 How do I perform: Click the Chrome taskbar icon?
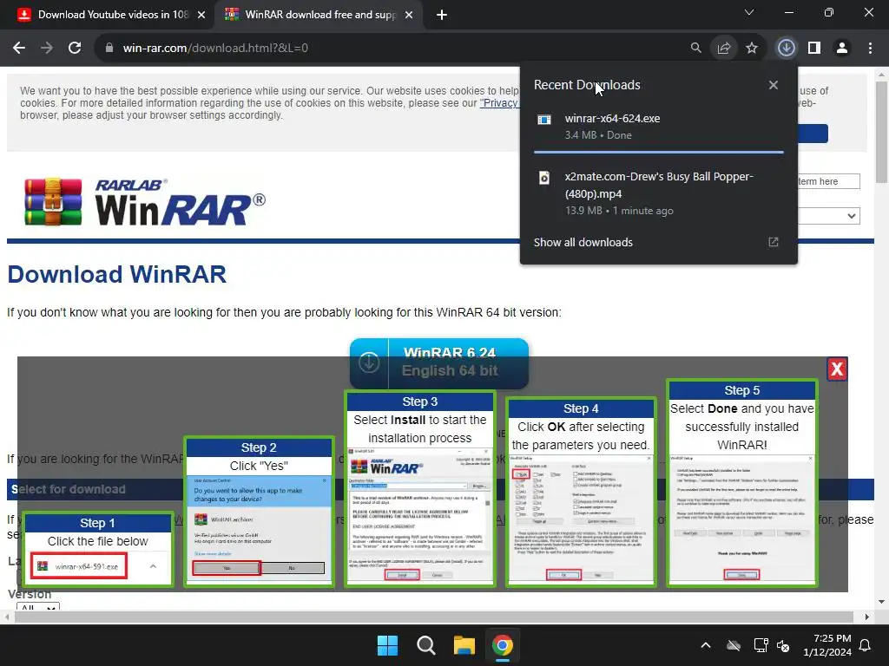(503, 645)
